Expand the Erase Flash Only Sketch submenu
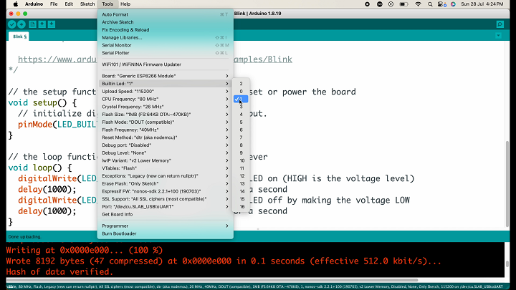516x290 pixels. pyautogui.click(x=166, y=183)
